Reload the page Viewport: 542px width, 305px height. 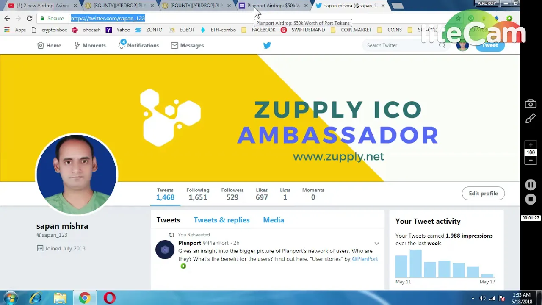29,18
